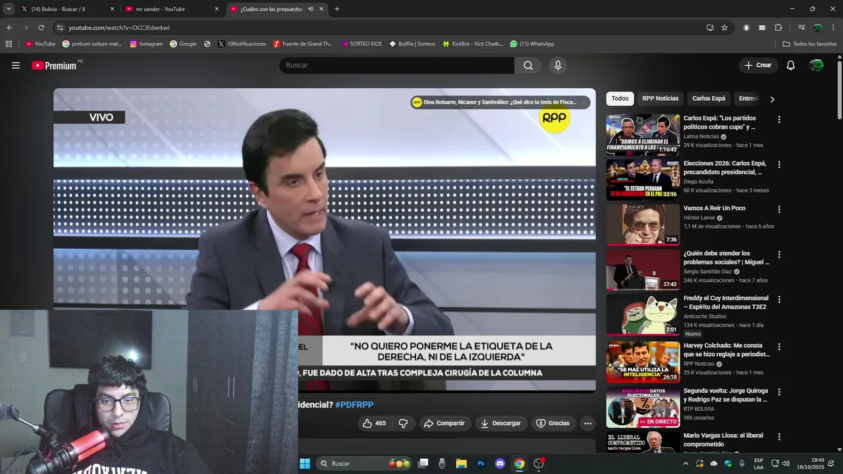843x474 pixels.
Task: View site information icon in address bar
Action: 60,28
